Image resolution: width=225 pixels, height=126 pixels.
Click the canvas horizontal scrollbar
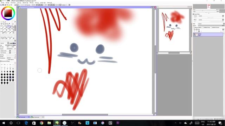(x=85, y=114)
